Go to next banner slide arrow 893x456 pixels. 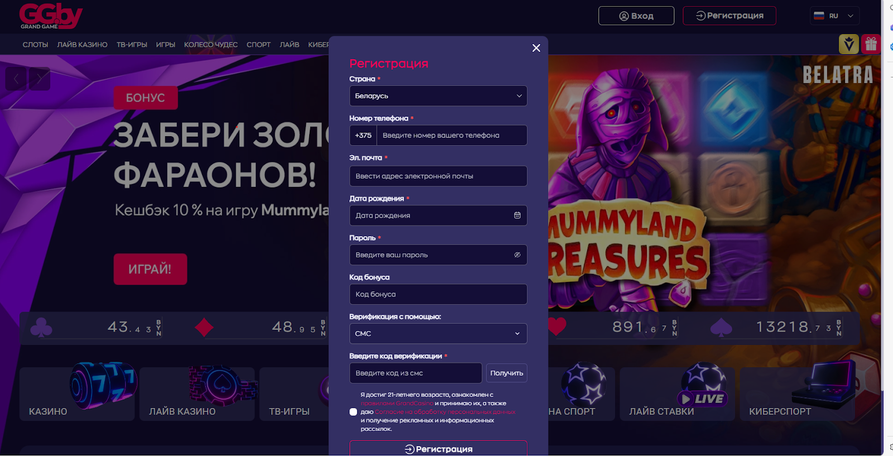coord(40,79)
